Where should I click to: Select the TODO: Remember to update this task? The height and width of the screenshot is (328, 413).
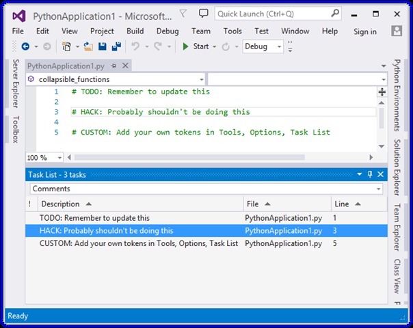click(94, 217)
